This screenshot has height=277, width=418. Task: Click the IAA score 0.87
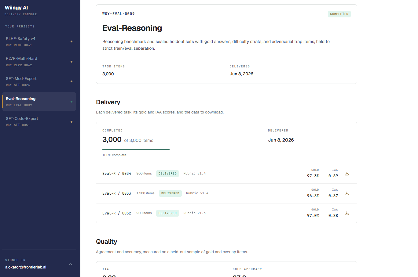[x=333, y=196]
